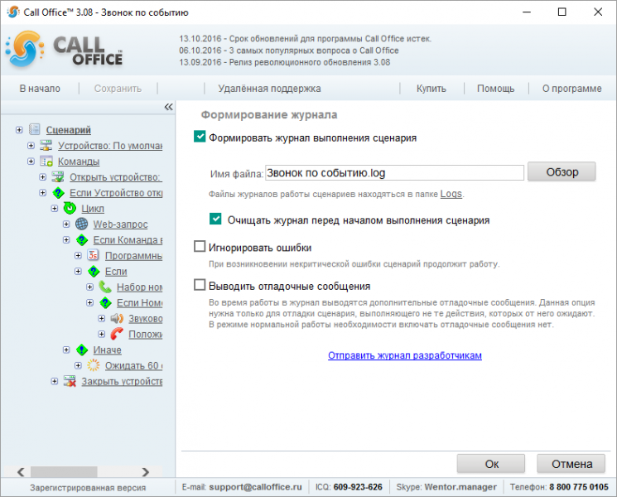
Task: Click the Иначе else diamond icon
Action: [x=81, y=350]
